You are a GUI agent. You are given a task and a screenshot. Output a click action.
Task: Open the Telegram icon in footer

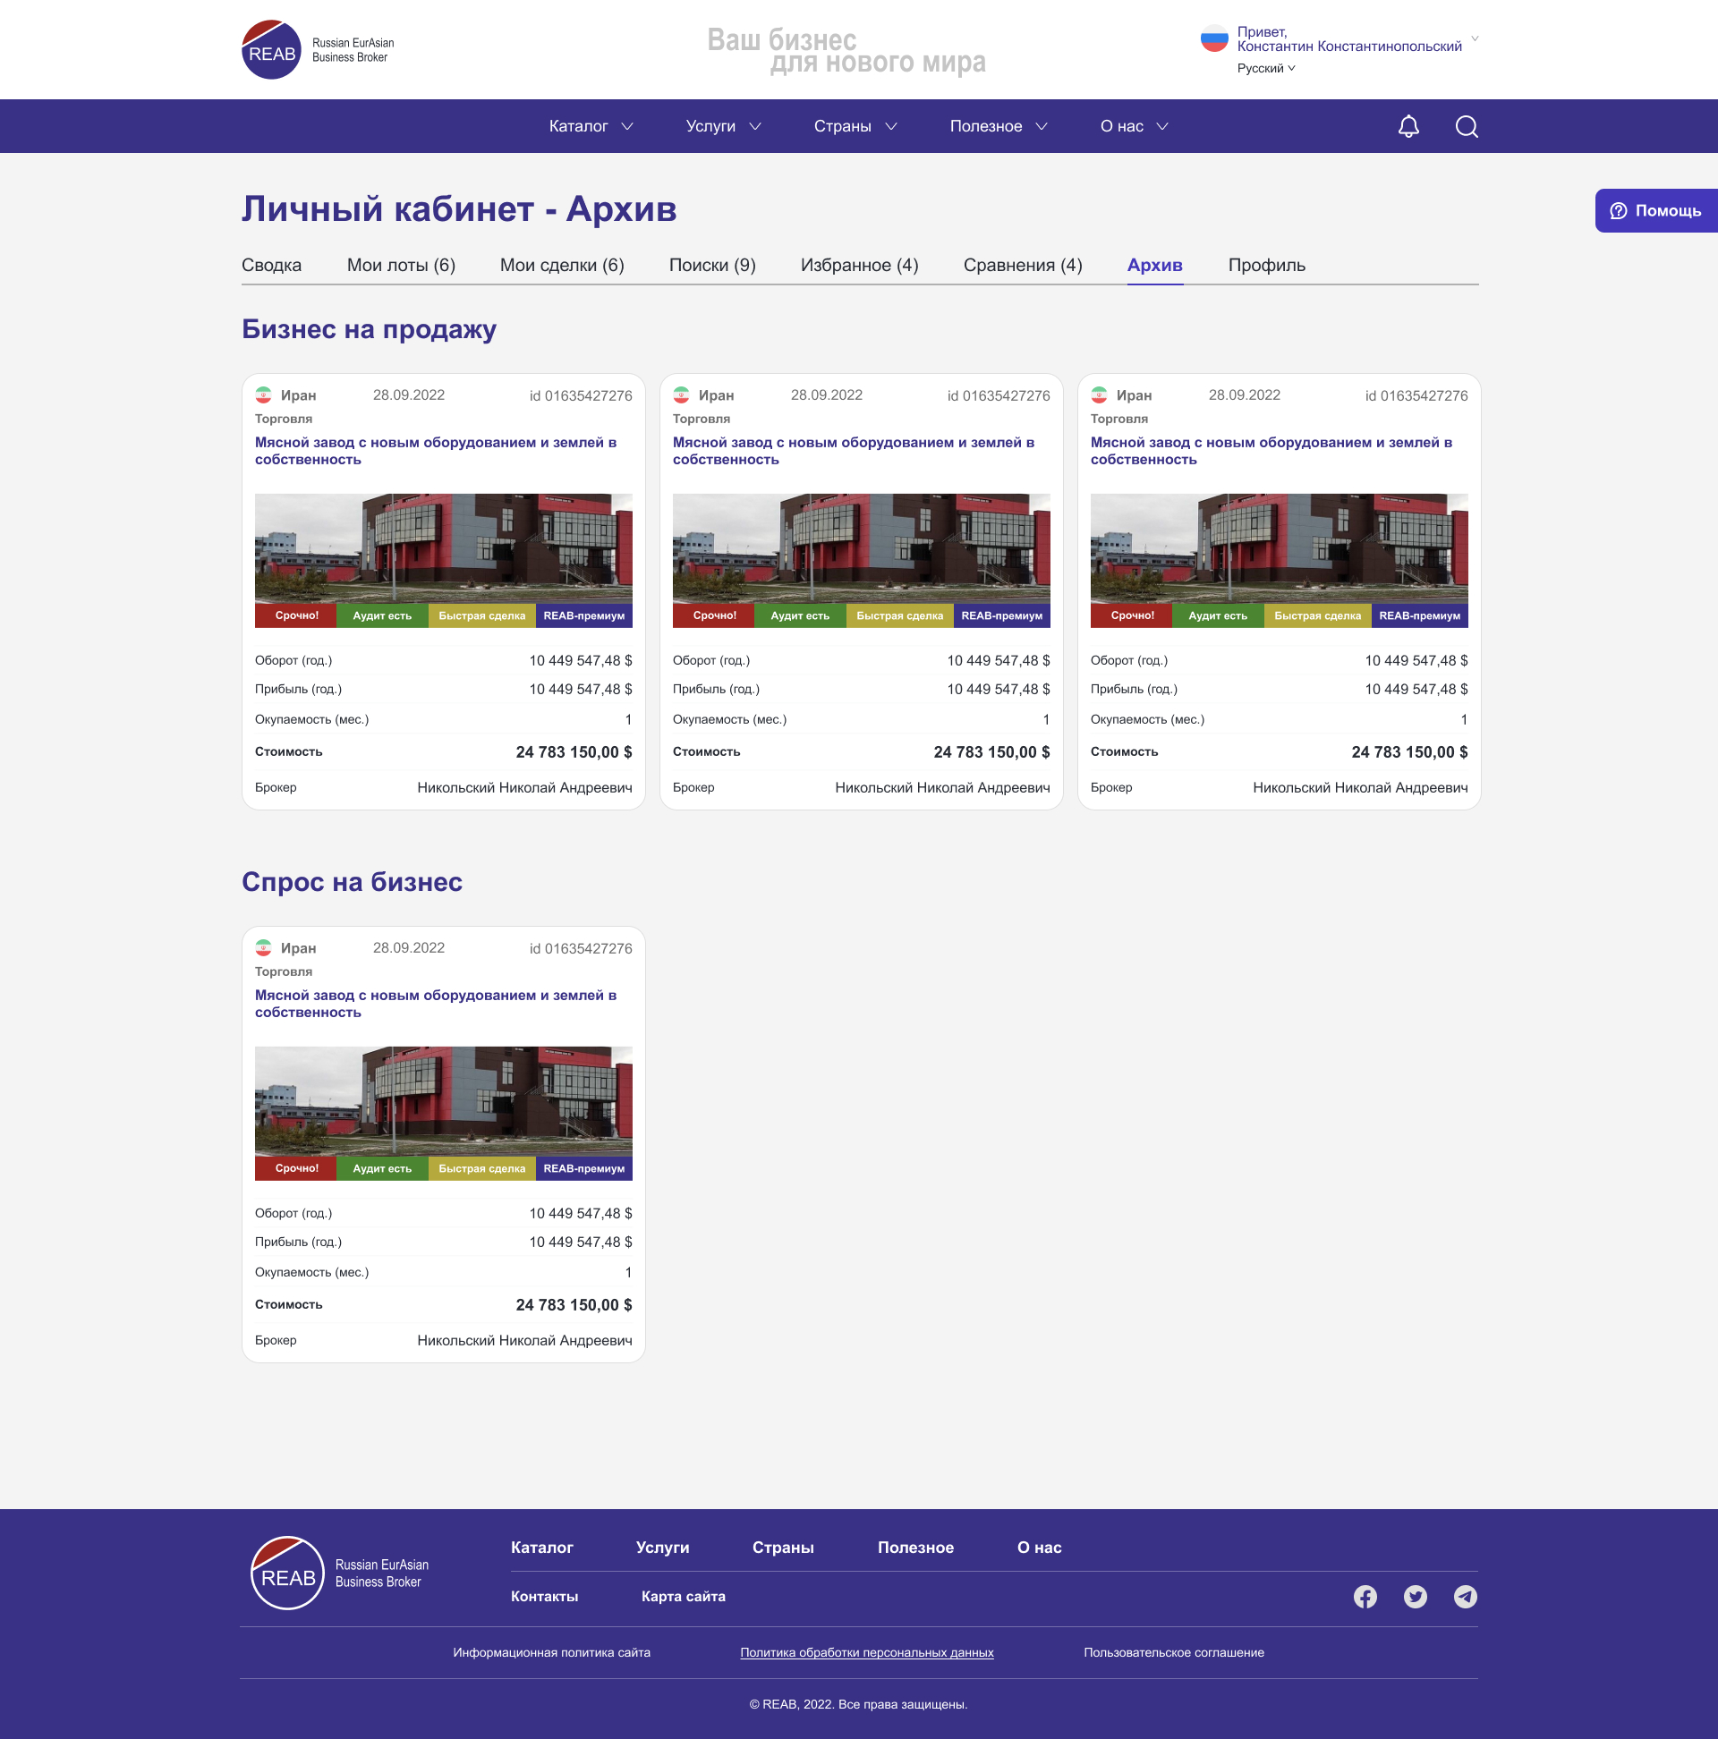1465,1597
